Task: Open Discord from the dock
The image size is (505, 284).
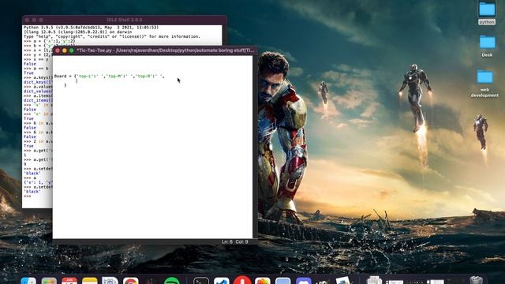Action: click(x=303, y=281)
